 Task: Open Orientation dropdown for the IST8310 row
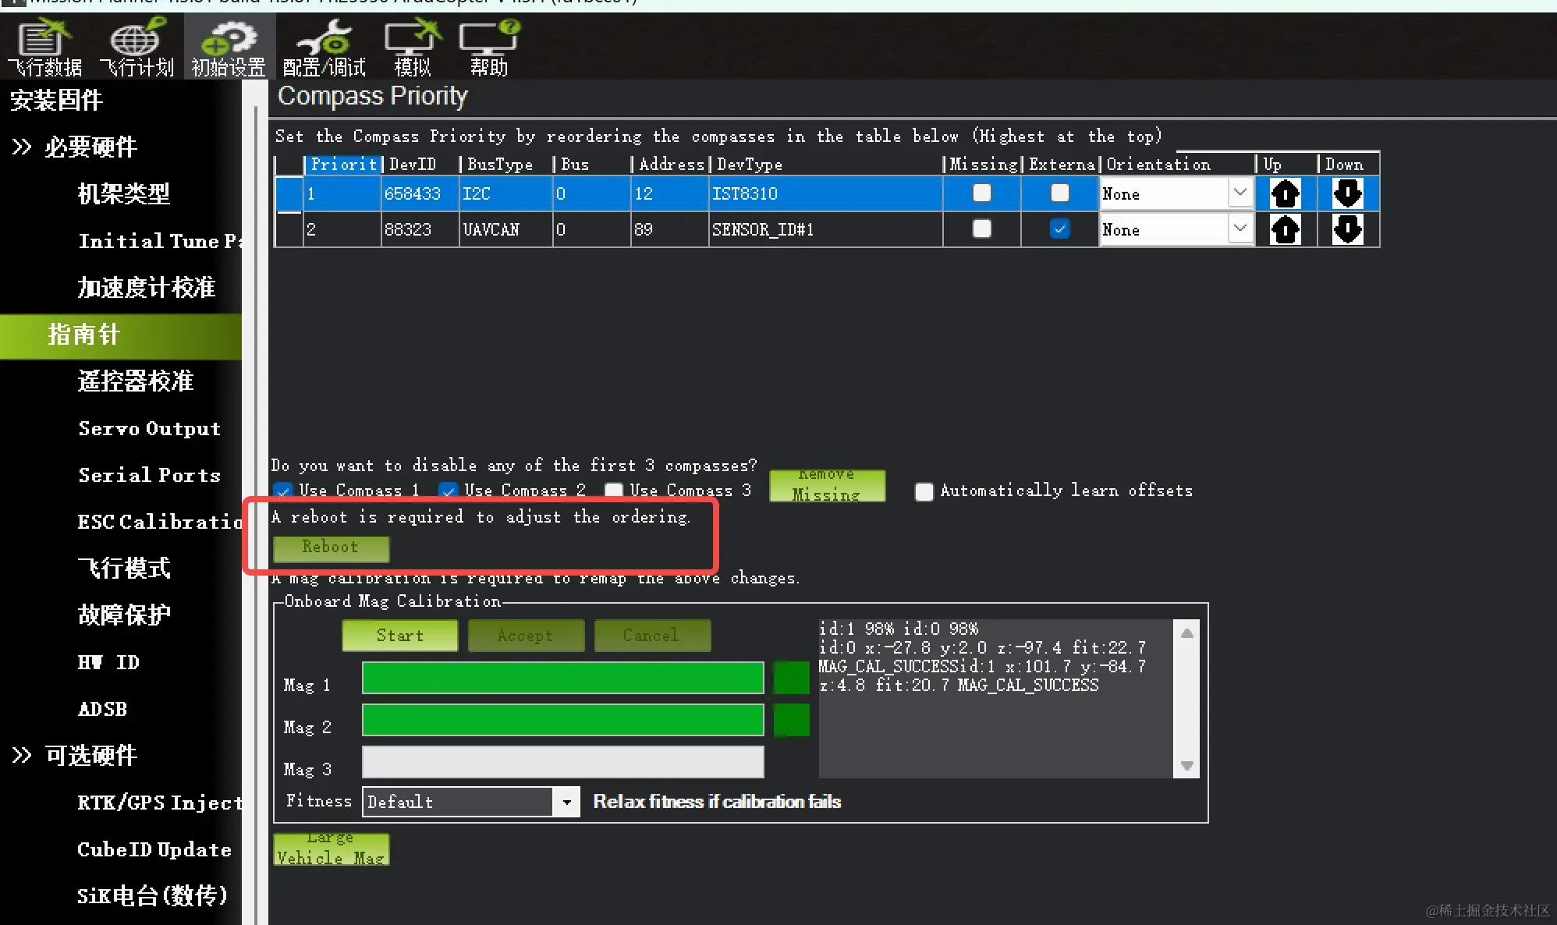point(1240,193)
